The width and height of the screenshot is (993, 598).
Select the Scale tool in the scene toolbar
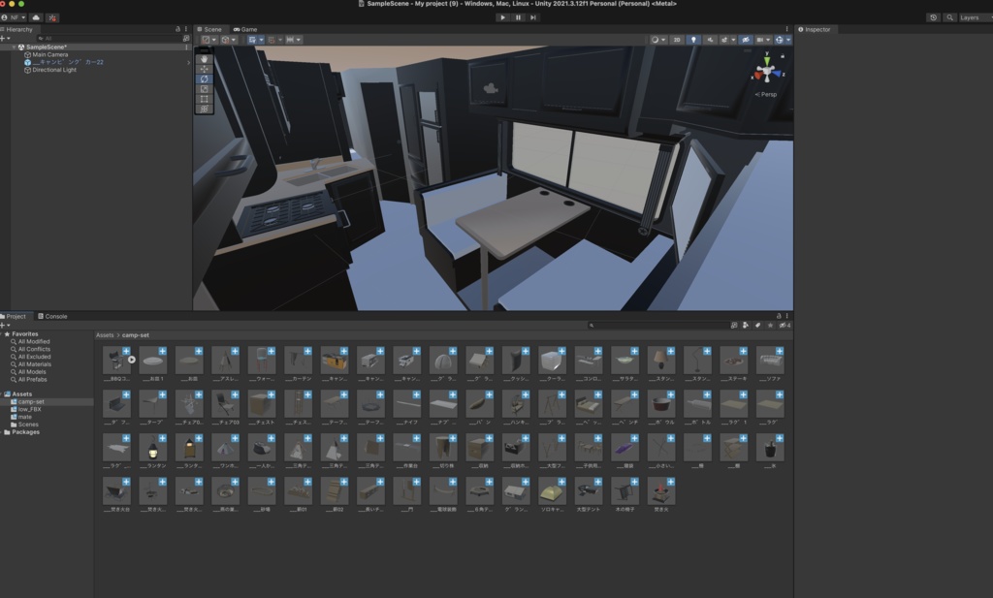tap(205, 87)
